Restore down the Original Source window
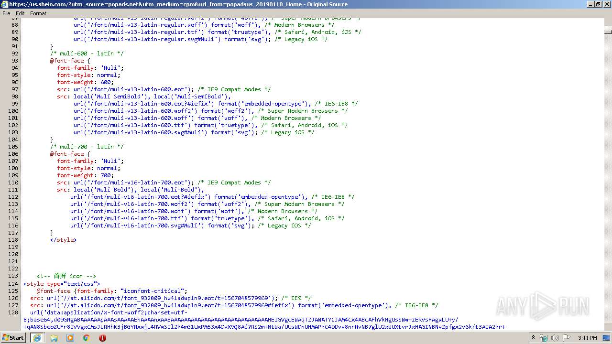Viewport: 612px width, 344px height. (x=598, y=4)
